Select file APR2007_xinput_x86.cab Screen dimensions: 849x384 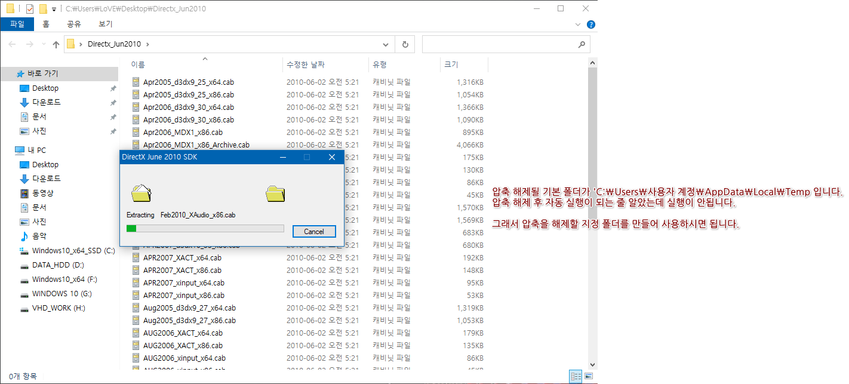pyautogui.click(x=183, y=295)
